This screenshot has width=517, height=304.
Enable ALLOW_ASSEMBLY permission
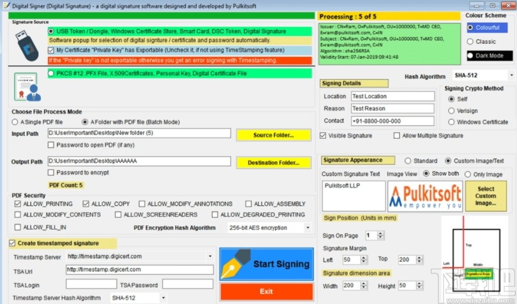click(249, 204)
